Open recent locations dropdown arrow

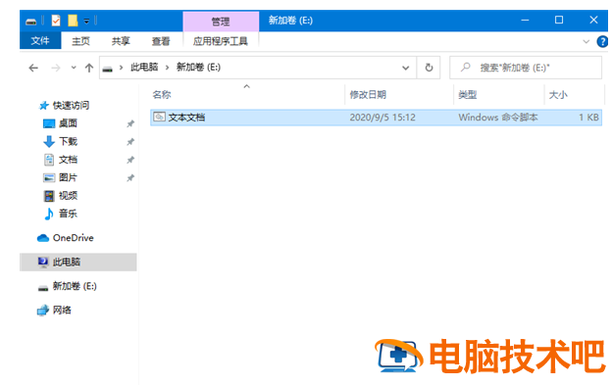coord(74,68)
